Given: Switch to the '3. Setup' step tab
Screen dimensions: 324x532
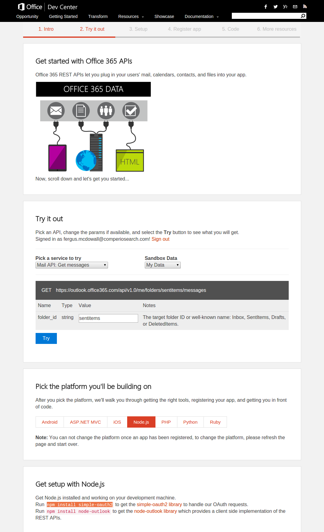Looking at the screenshot, I should pos(138,29).
